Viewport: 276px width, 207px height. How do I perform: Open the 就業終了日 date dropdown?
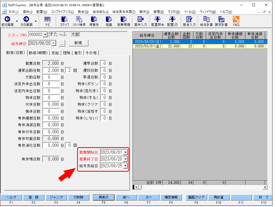coord(125,159)
